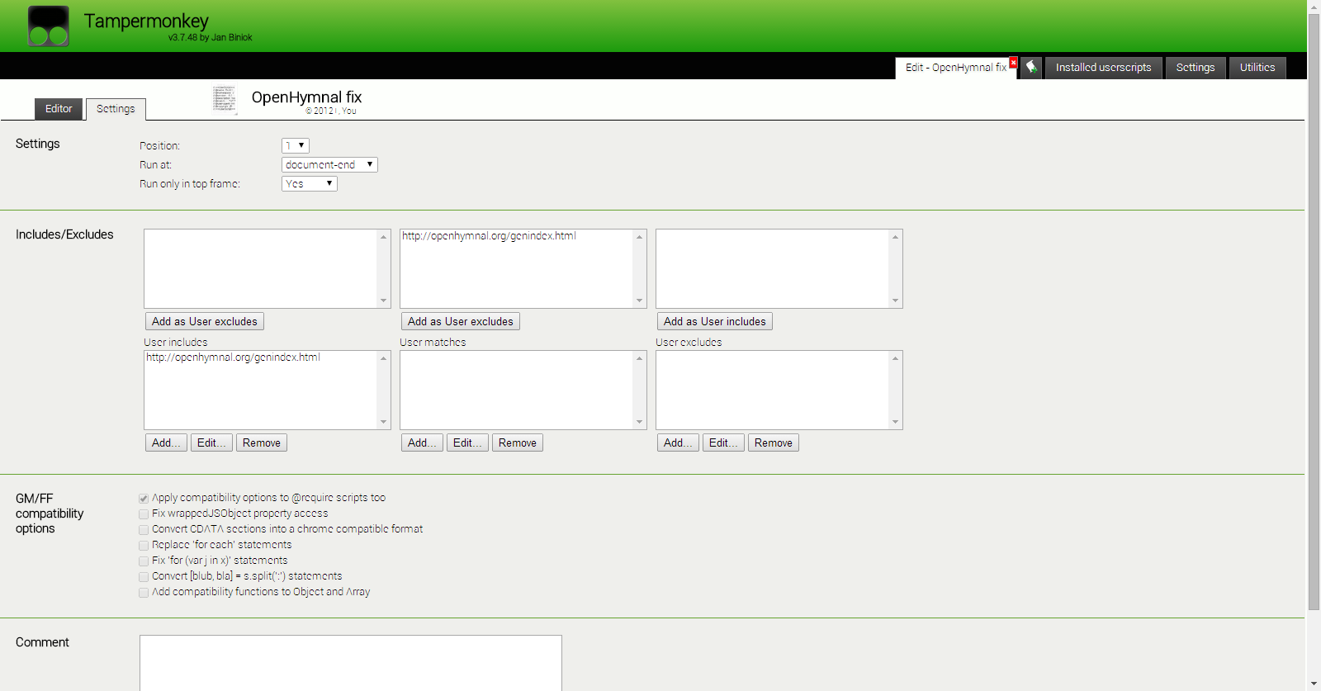The height and width of the screenshot is (691, 1321).
Task: Click 'Remove' under User includes
Action: click(262, 443)
